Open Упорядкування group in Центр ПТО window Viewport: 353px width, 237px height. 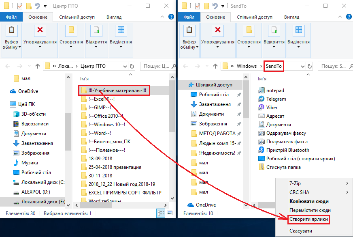(x=40, y=40)
